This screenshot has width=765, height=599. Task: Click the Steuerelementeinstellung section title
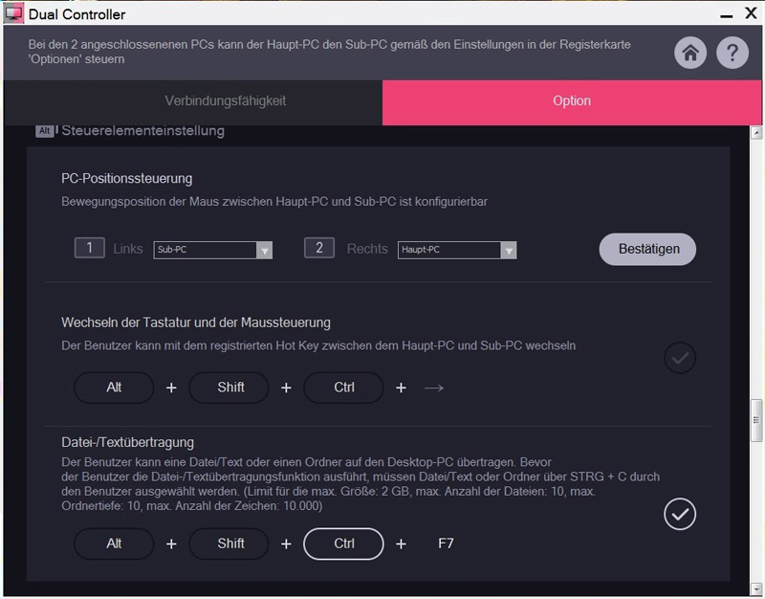pos(142,131)
